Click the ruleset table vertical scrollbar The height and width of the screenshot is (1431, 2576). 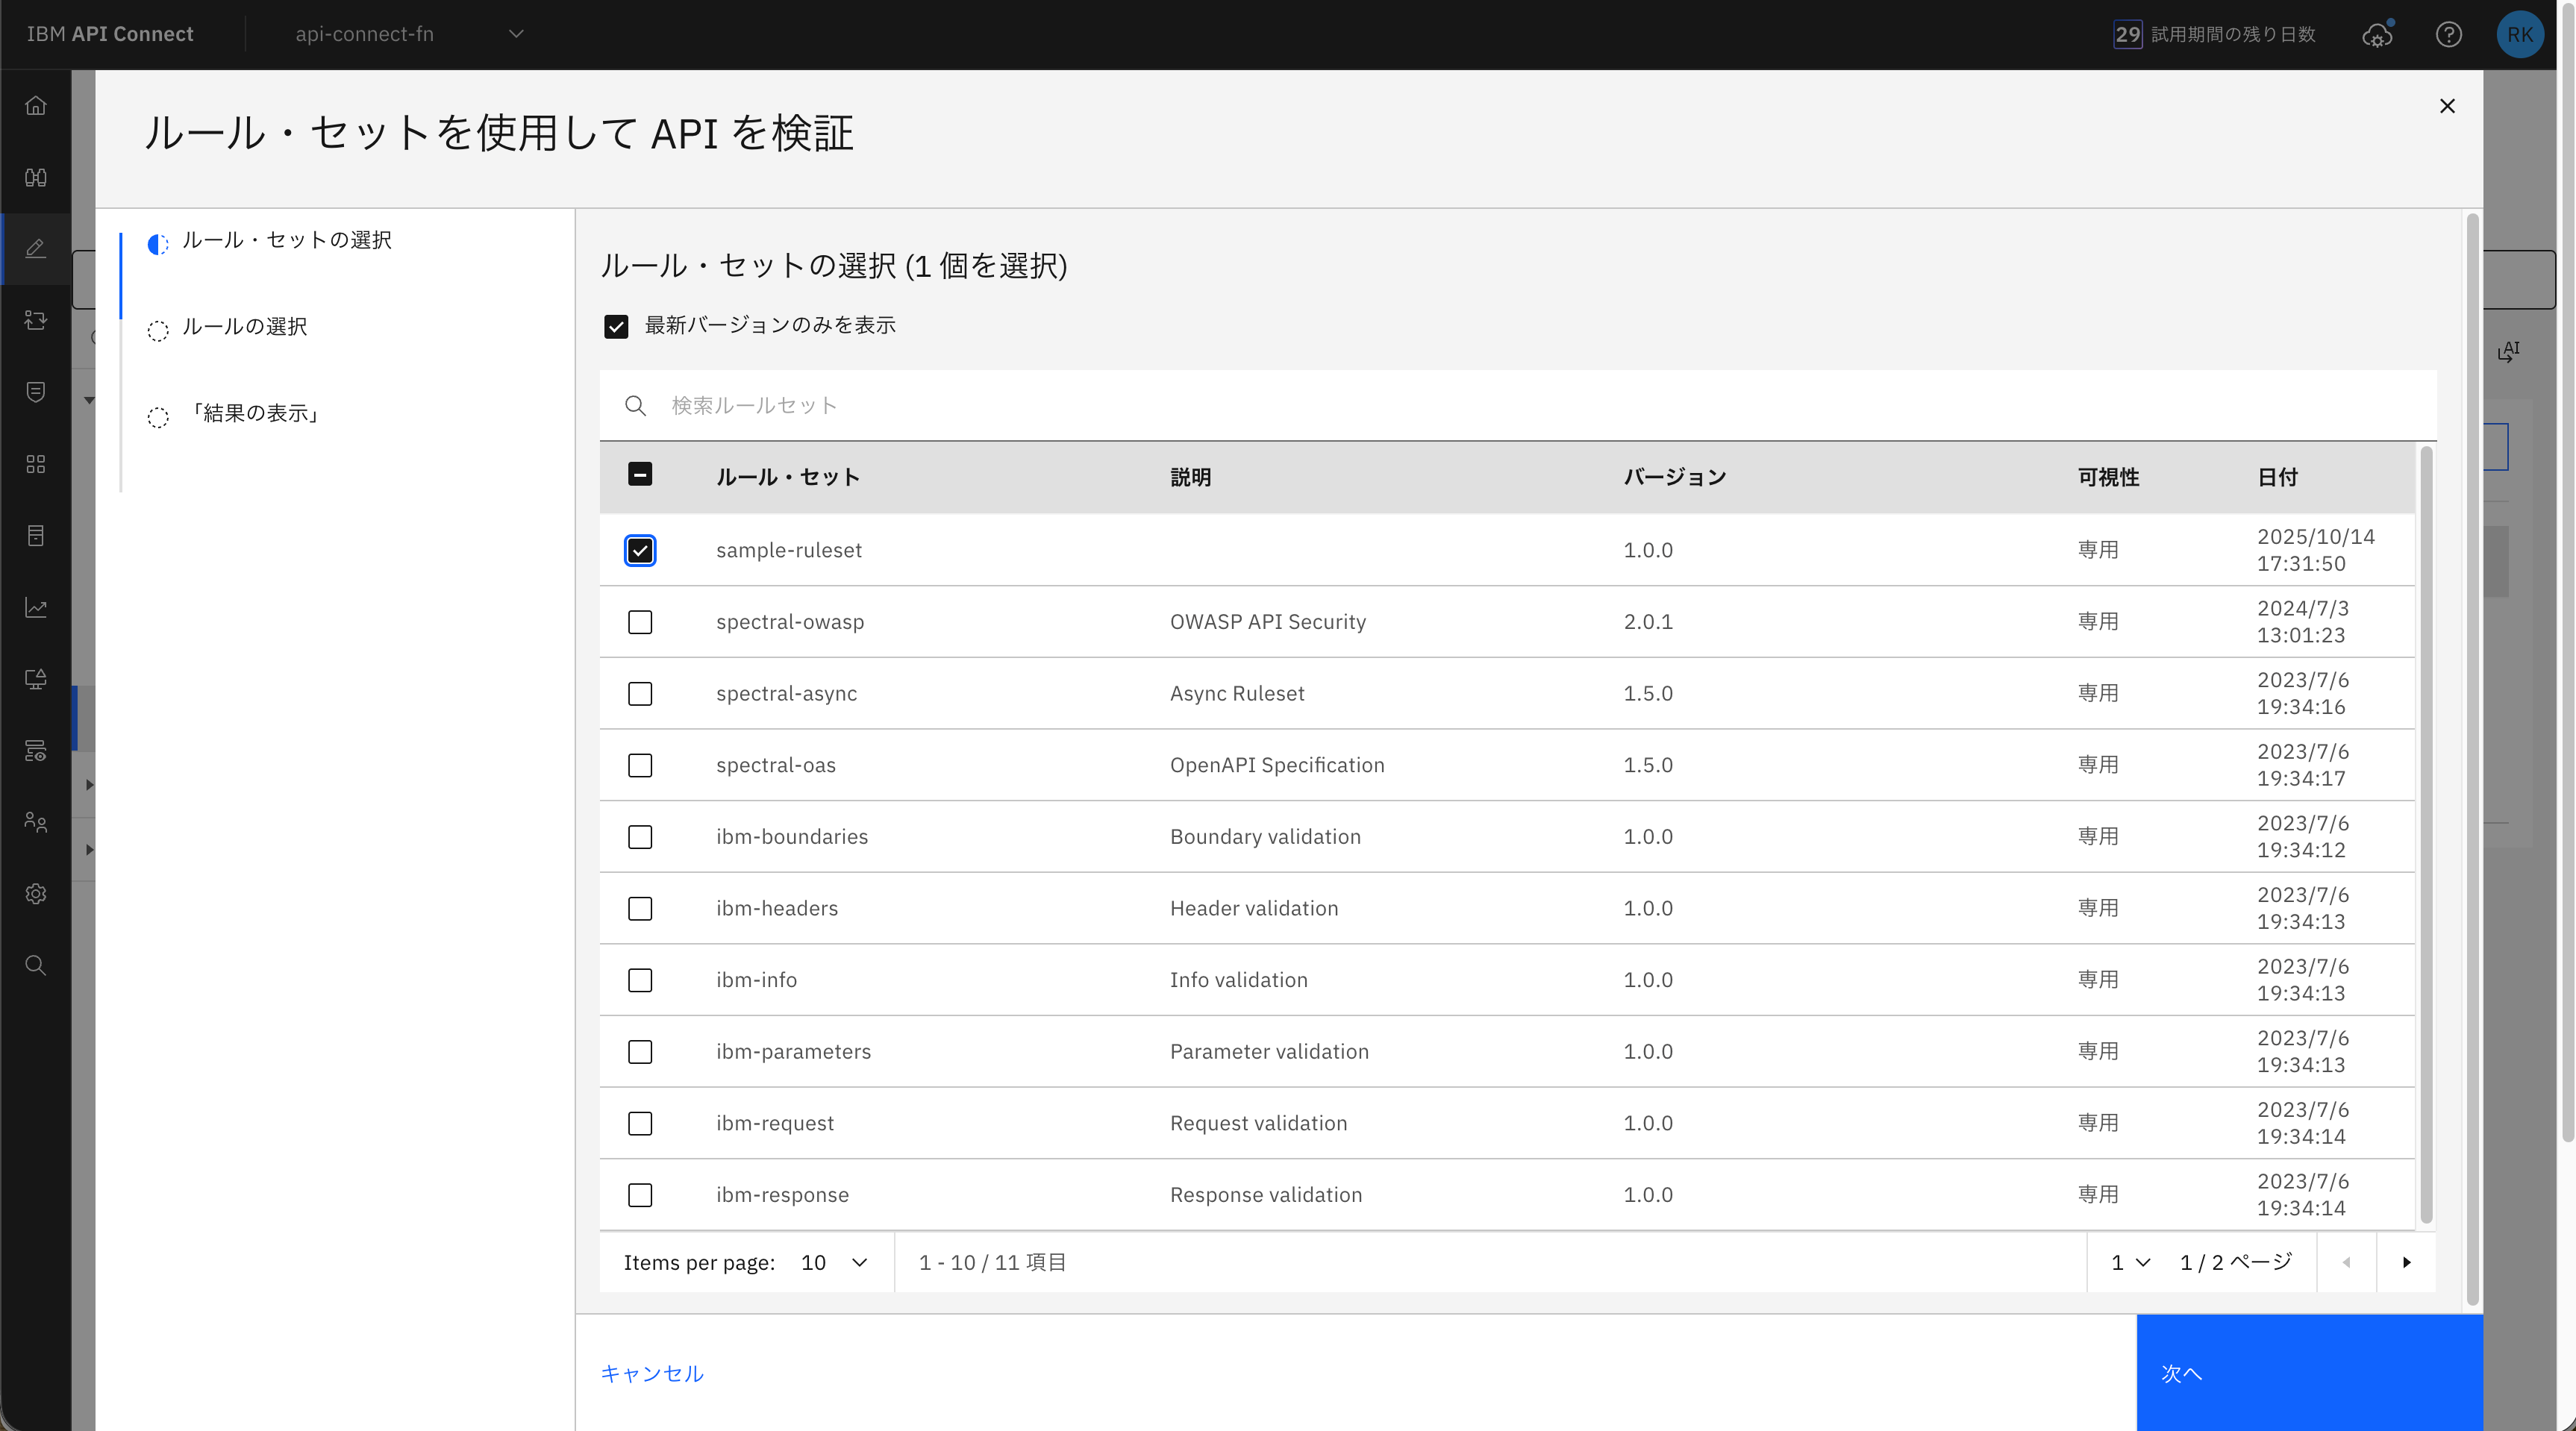[2425, 835]
